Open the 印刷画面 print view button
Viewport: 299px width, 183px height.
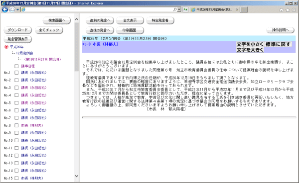point(130,30)
